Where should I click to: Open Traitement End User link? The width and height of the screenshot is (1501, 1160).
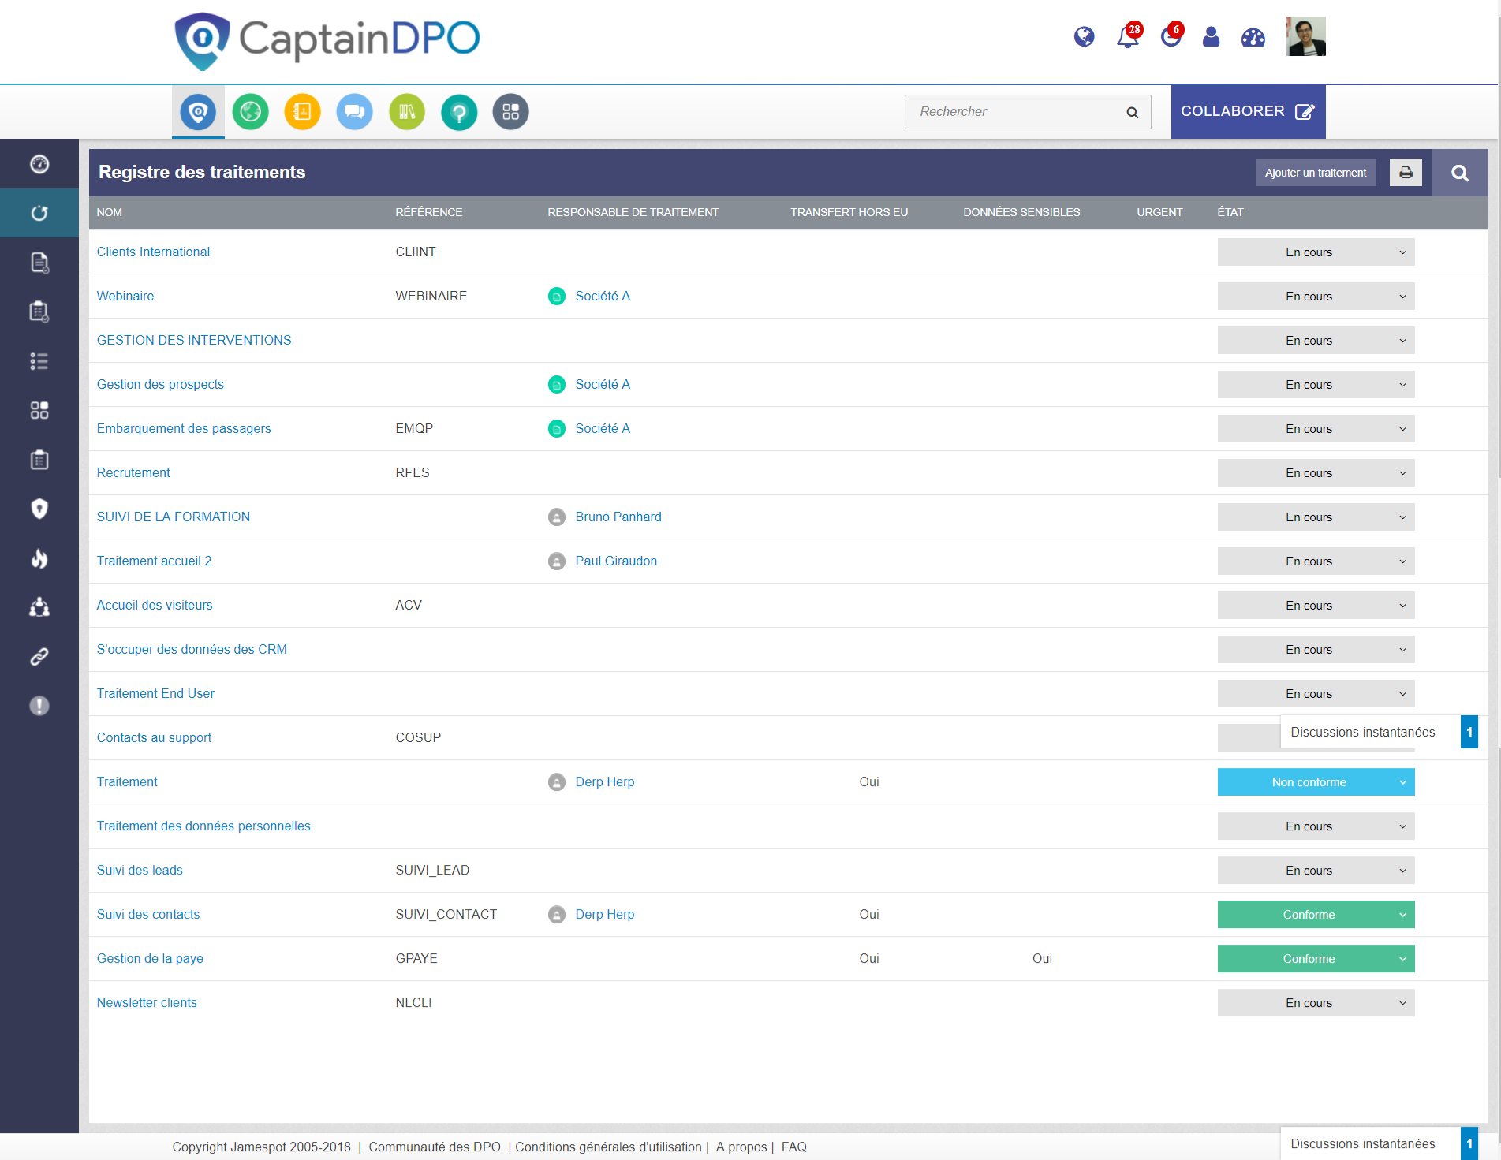coord(155,694)
